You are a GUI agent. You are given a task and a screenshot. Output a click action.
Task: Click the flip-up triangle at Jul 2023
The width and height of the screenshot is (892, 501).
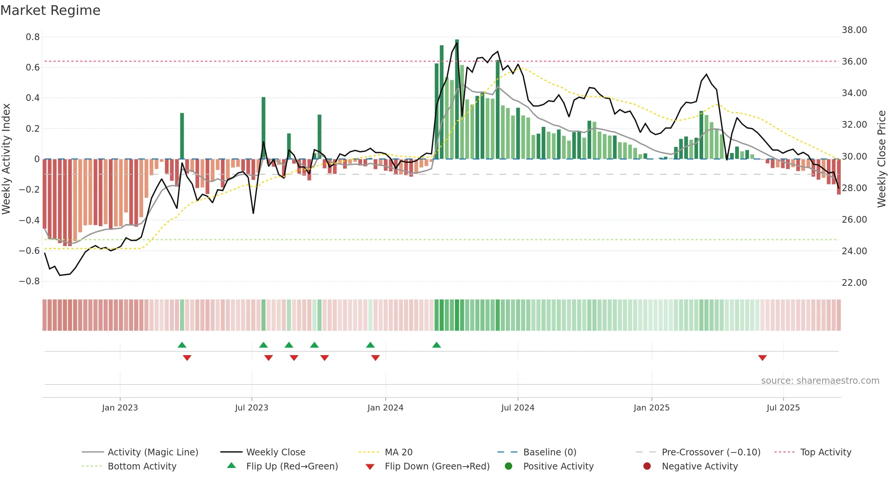(264, 345)
